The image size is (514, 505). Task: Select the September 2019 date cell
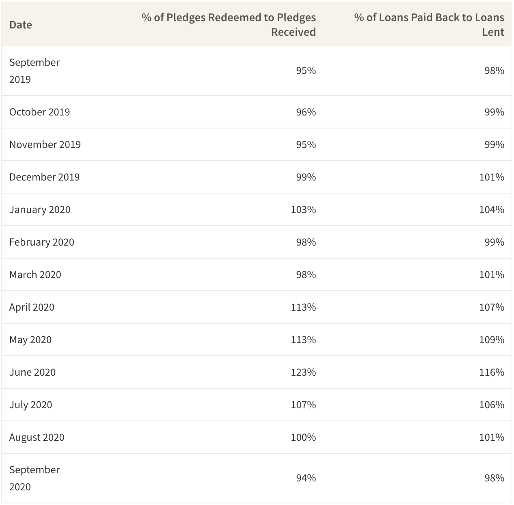[35, 71]
